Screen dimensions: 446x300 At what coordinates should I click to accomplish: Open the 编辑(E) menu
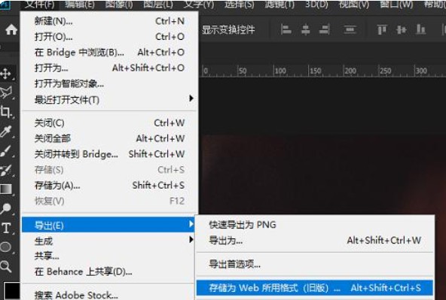point(80,5)
